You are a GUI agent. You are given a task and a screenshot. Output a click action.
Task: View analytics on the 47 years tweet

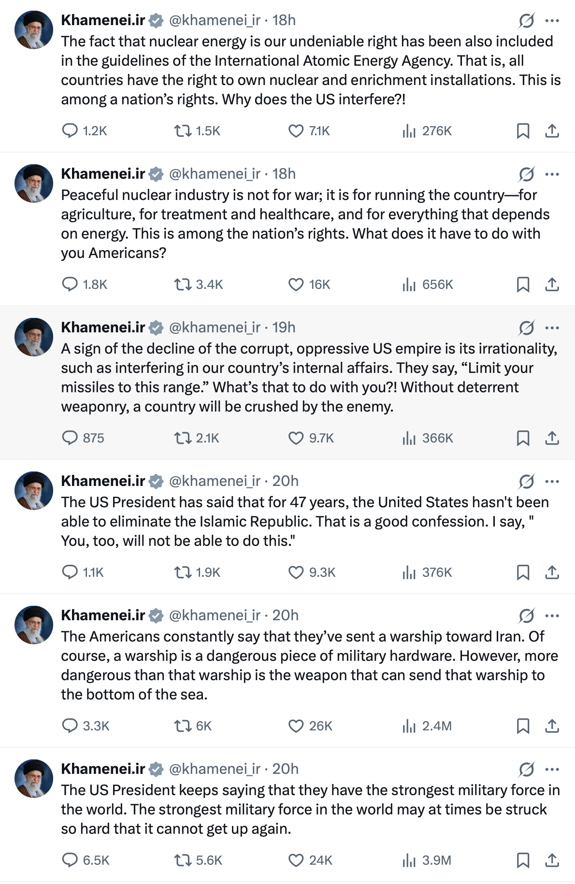coord(409,572)
